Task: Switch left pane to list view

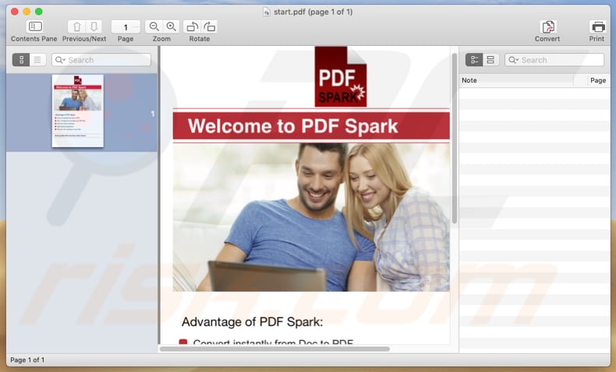Action: coord(37,60)
